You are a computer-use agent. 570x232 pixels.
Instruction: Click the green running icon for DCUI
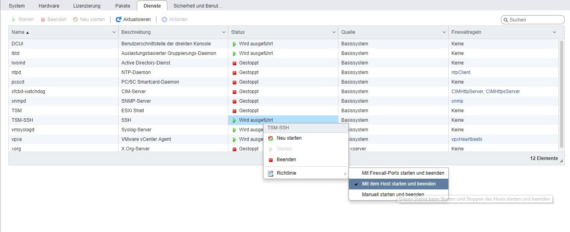(x=234, y=44)
